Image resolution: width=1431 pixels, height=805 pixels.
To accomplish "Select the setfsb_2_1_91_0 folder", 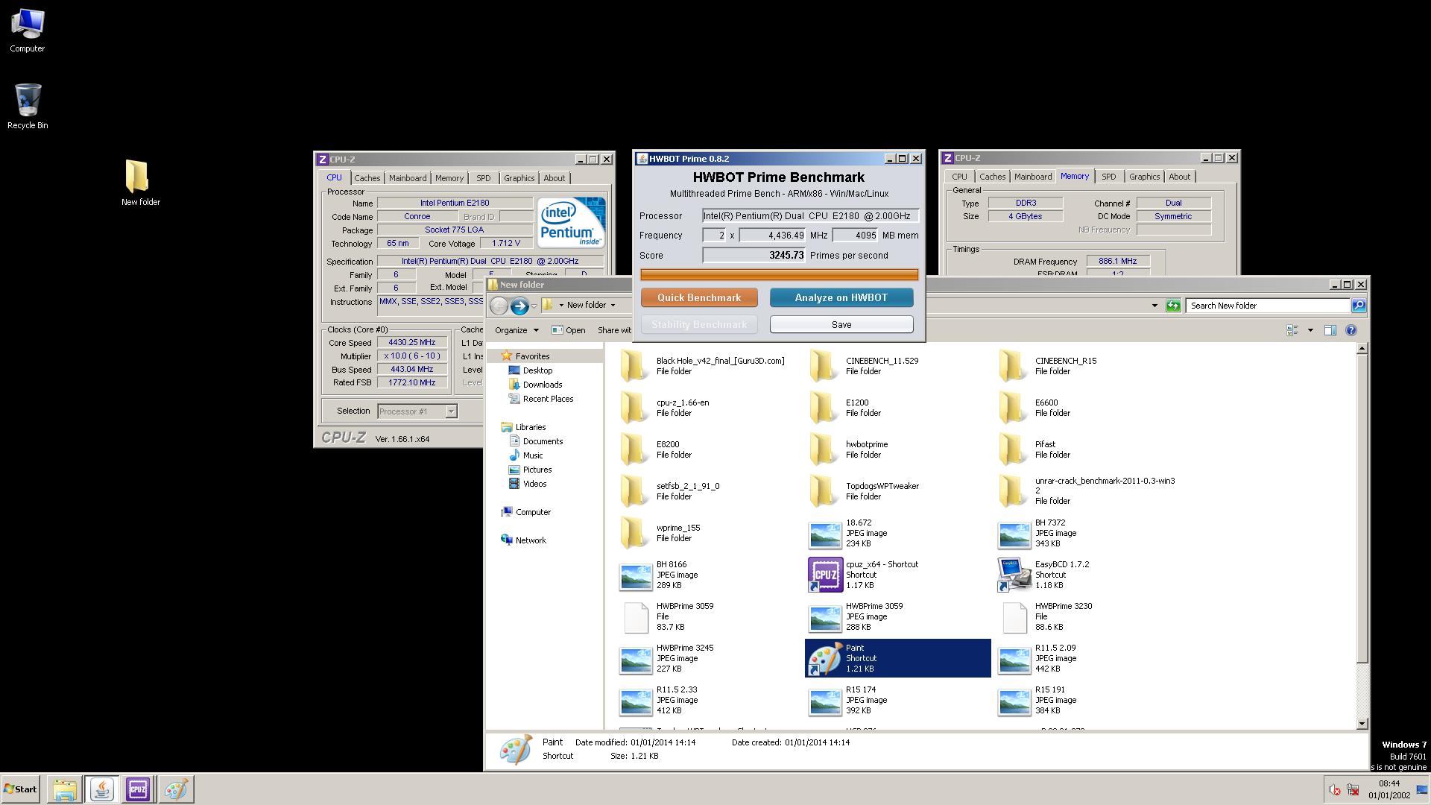I will click(670, 491).
